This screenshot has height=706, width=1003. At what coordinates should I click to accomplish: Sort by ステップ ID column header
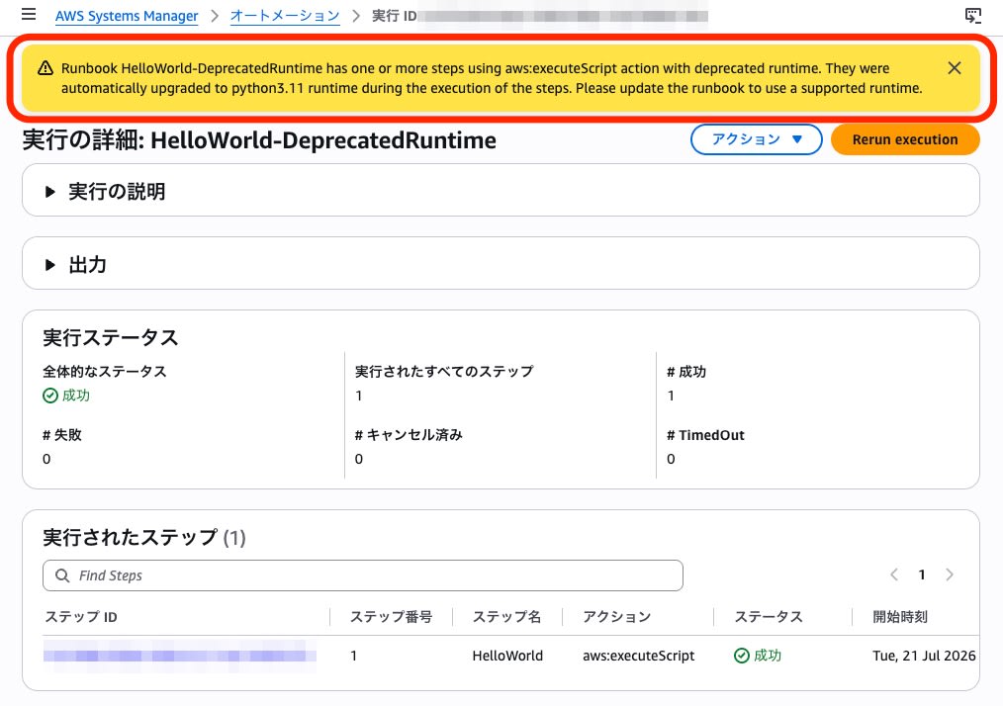click(x=81, y=616)
